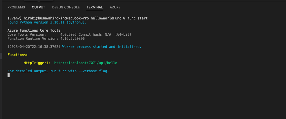Open the AZURE panel tab
Screen dimensions: 286x119
pyautogui.click(x=115, y=7)
